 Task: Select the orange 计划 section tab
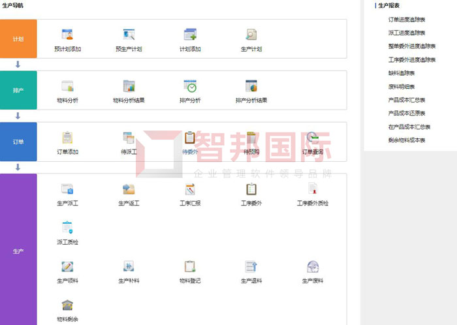tap(18, 39)
